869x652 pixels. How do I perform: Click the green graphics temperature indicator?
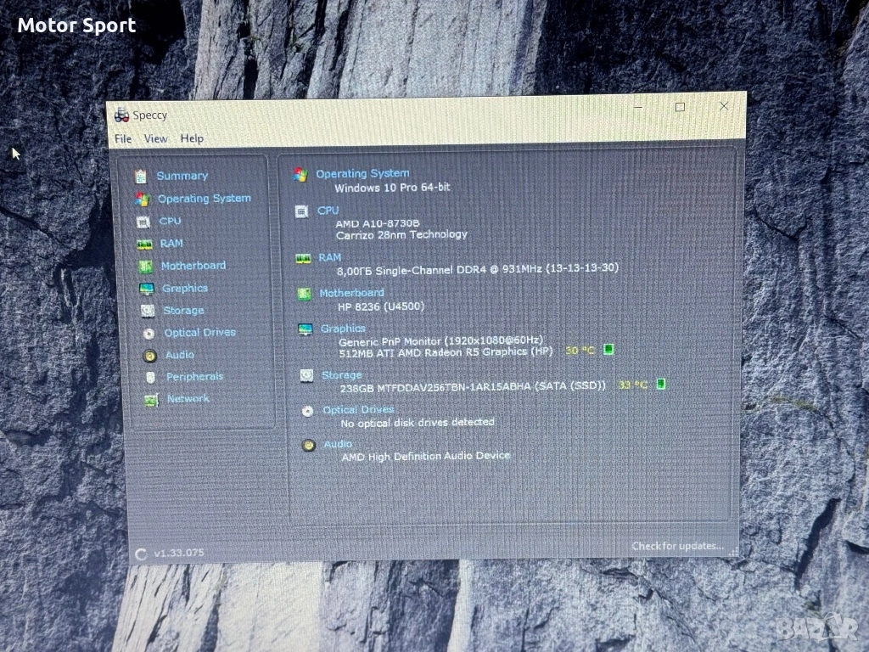pos(608,350)
